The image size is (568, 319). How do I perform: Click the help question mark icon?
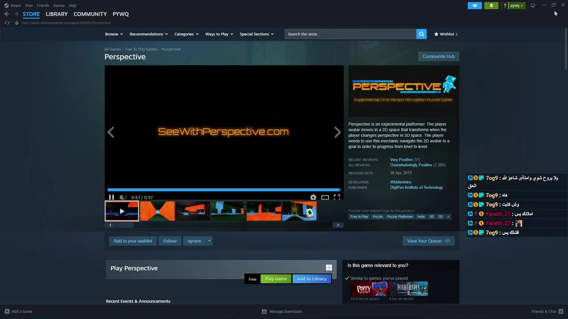pos(505,5)
